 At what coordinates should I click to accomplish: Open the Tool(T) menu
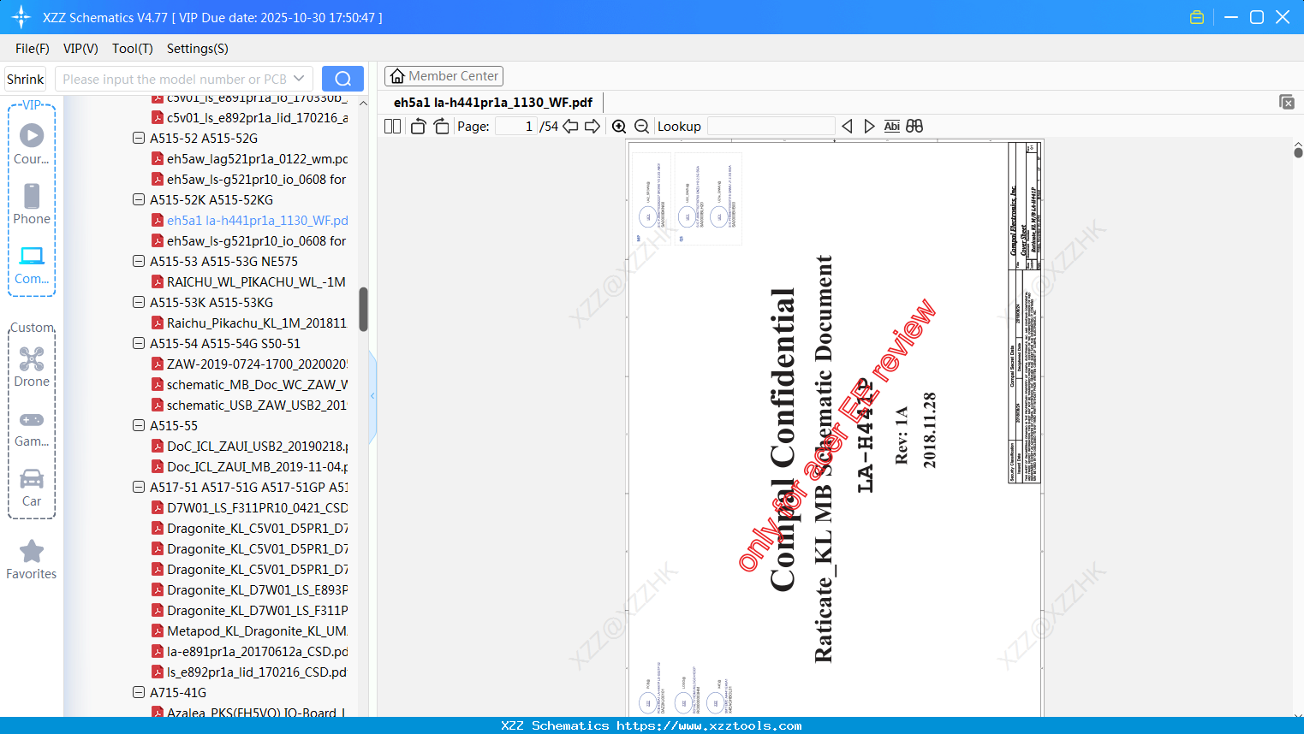[x=133, y=49]
